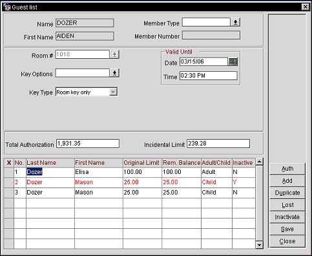Screen dimensions: 312x256
Task: Click the Inactivate button
Action: 287,217
